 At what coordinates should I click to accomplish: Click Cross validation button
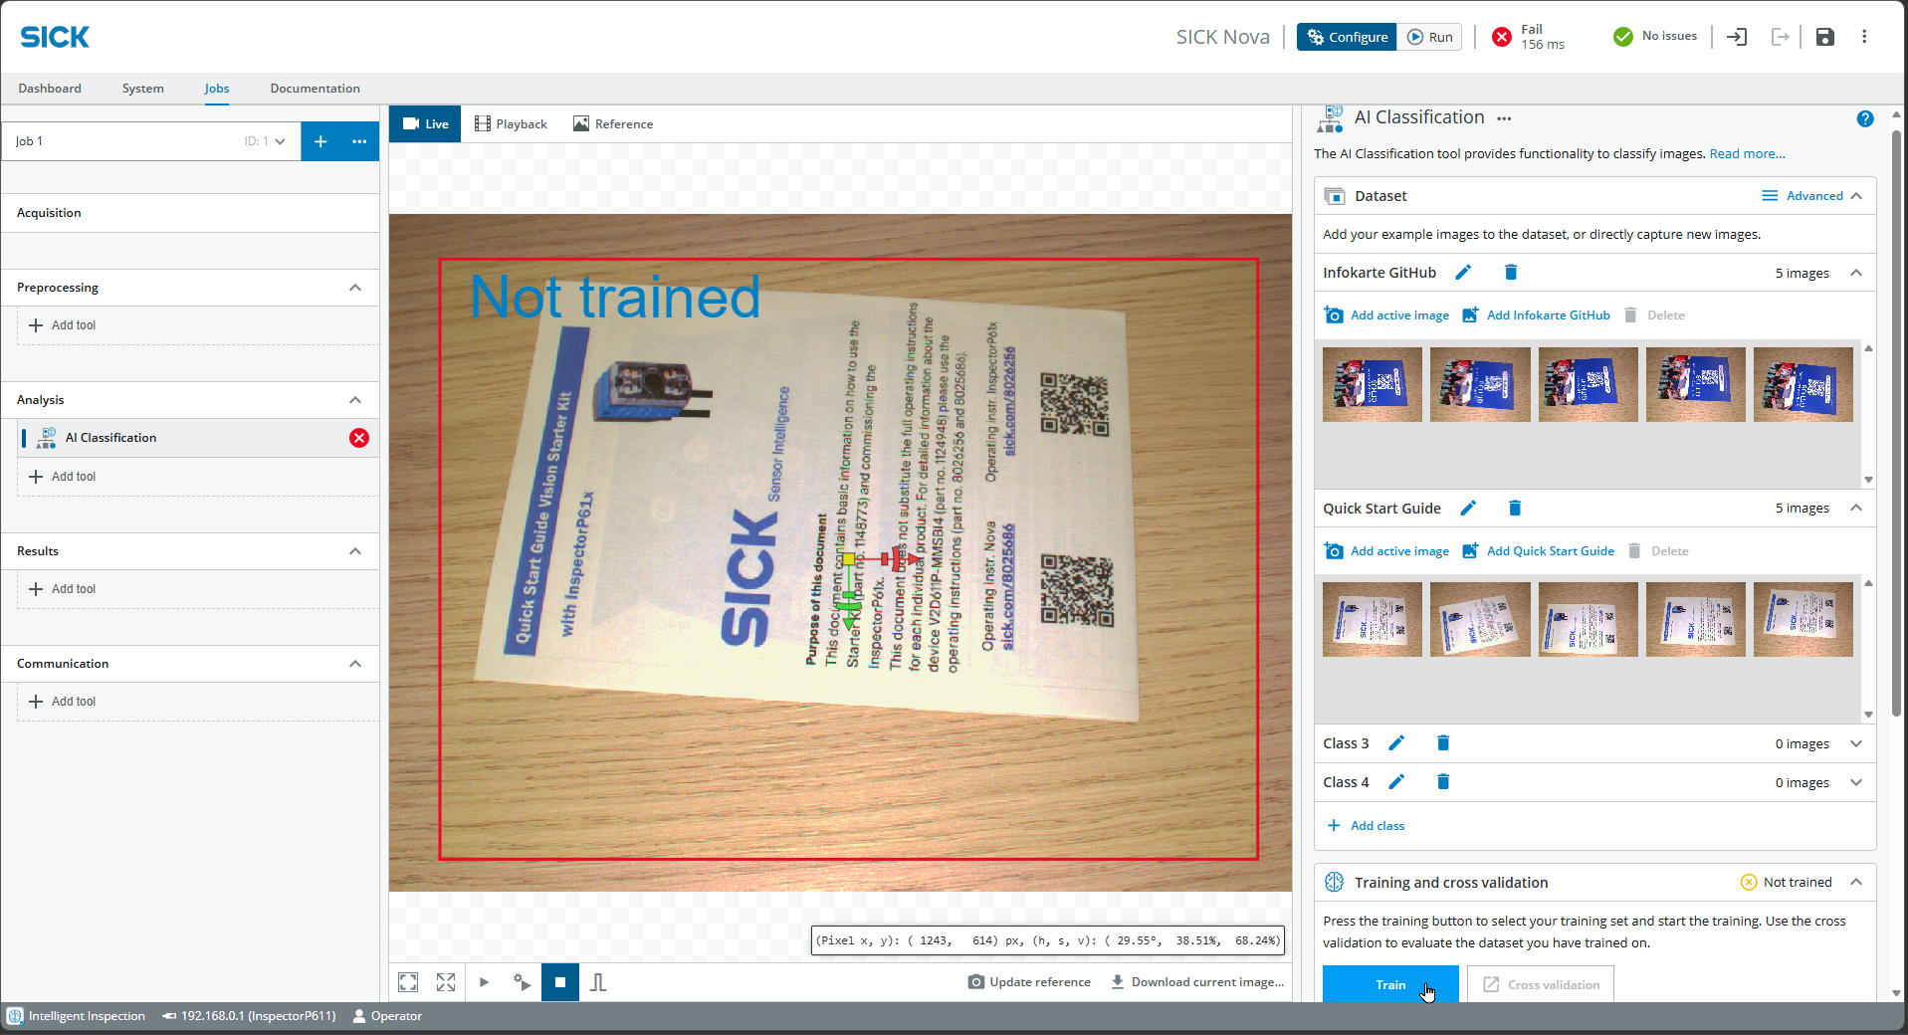pos(1541,984)
